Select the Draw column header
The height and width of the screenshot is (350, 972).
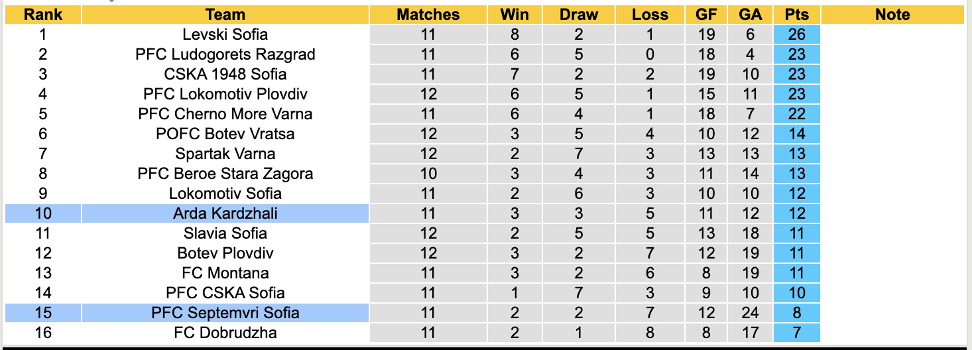[x=579, y=15]
